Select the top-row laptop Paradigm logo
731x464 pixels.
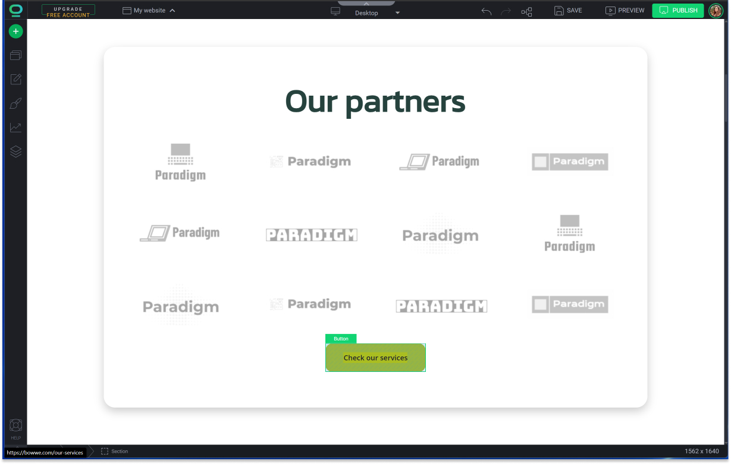tap(440, 162)
